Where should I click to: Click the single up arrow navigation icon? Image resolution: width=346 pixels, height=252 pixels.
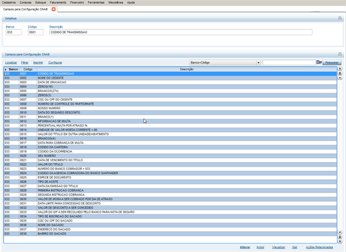(x=340, y=78)
